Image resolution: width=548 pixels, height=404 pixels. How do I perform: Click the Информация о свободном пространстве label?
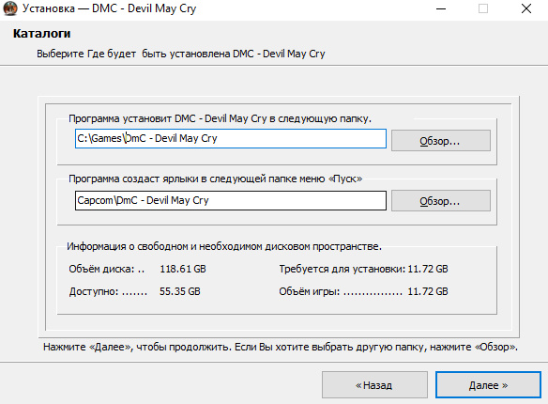224,246
